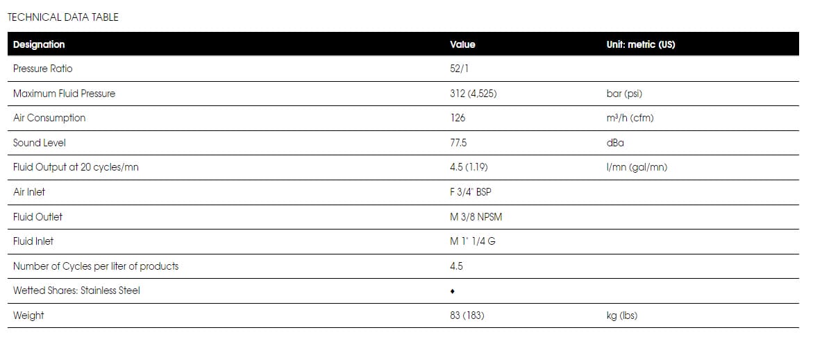Click the M 1" 1/4 G fluid inlet value

coord(472,241)
